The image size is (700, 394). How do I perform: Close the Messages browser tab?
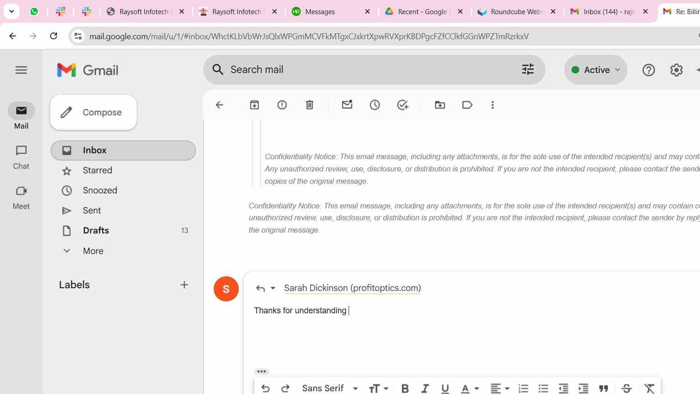[x=368, y=12]
